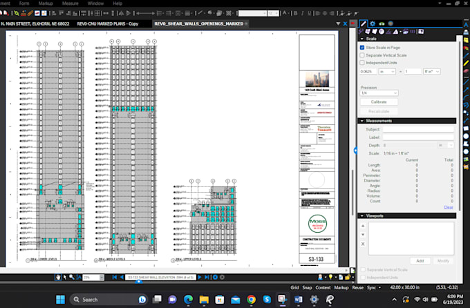The width and height of the screenshot is (470, 308).
Task: Close the split view with blue X
Action: [x=345, y=23]
